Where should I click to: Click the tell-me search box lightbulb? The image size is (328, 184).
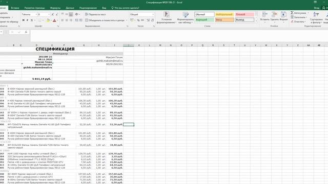point(112,8)
